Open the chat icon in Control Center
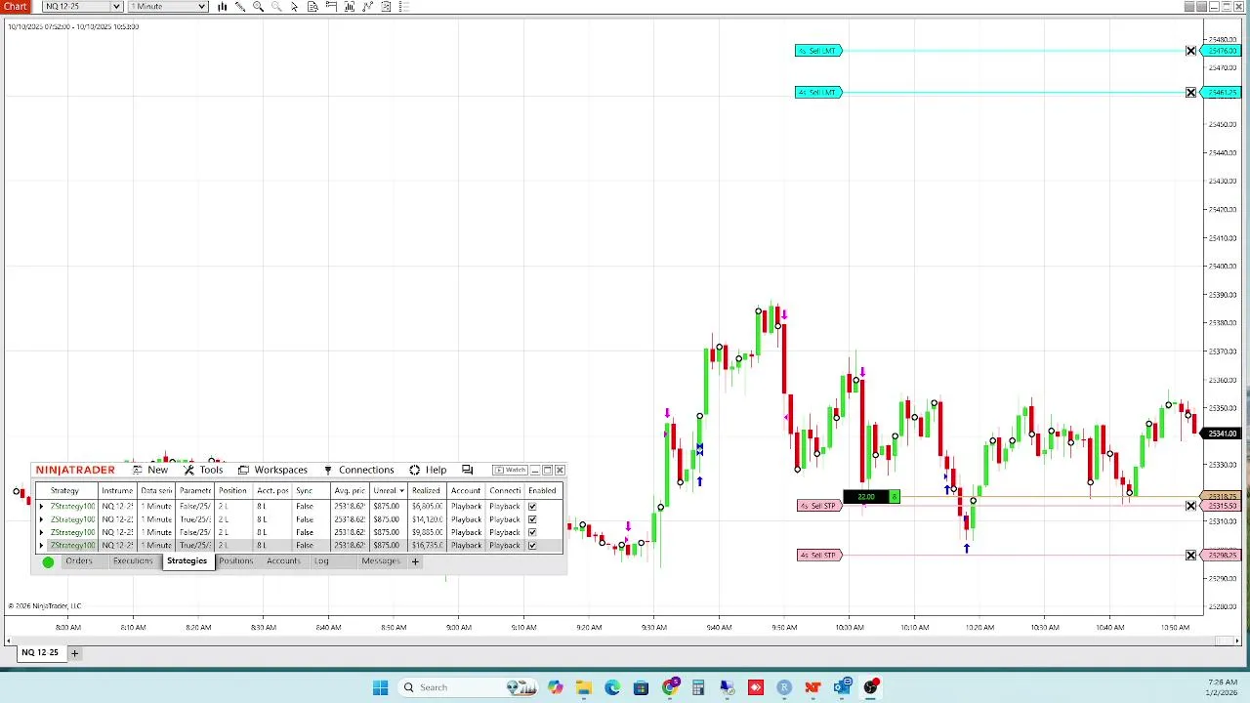The height and width of the screenshot is (703, 1250). pos(468,470)
